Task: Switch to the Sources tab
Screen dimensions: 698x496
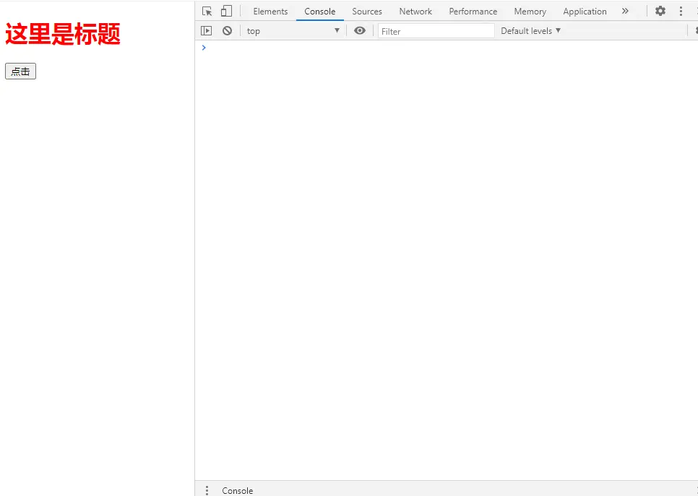Action: (x=367, y=12)
